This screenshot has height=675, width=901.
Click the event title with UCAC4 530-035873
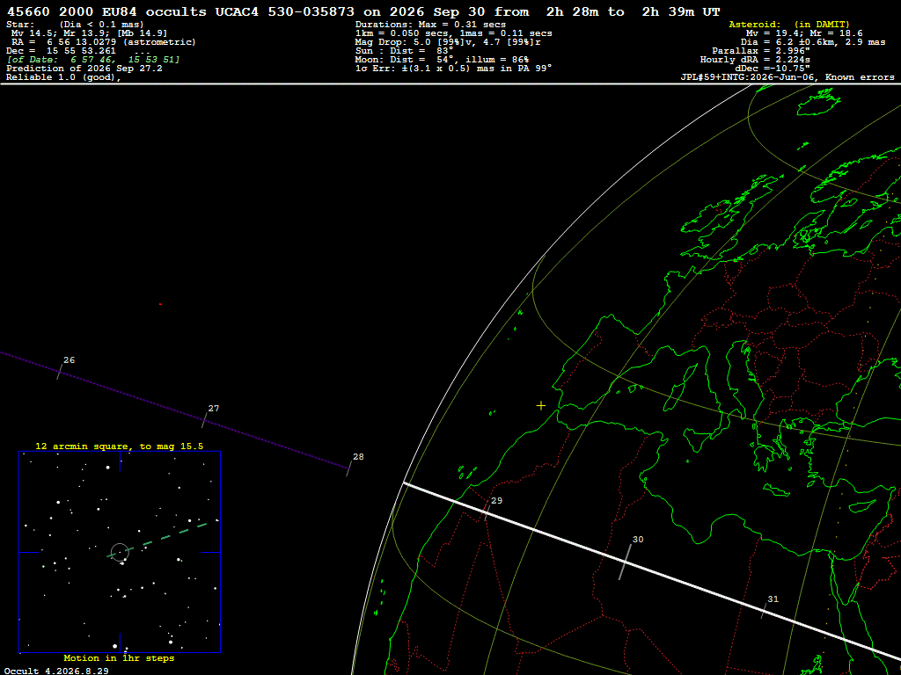[363, 11]
